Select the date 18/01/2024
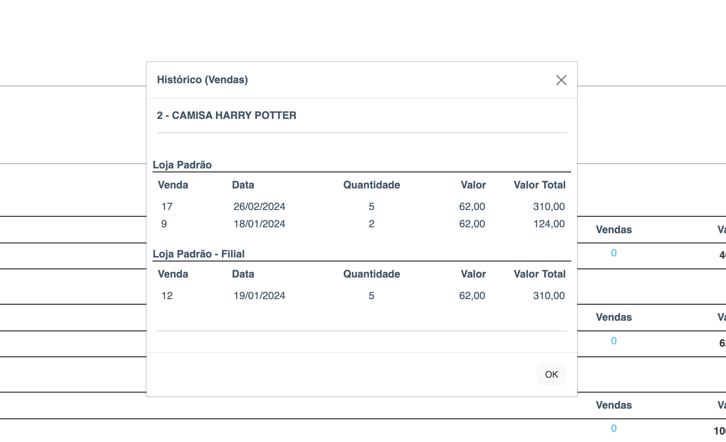 [259, 224]
